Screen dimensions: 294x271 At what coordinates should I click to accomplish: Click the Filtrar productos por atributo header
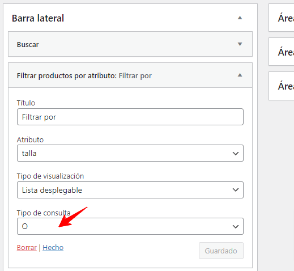[x=130, y=75]
